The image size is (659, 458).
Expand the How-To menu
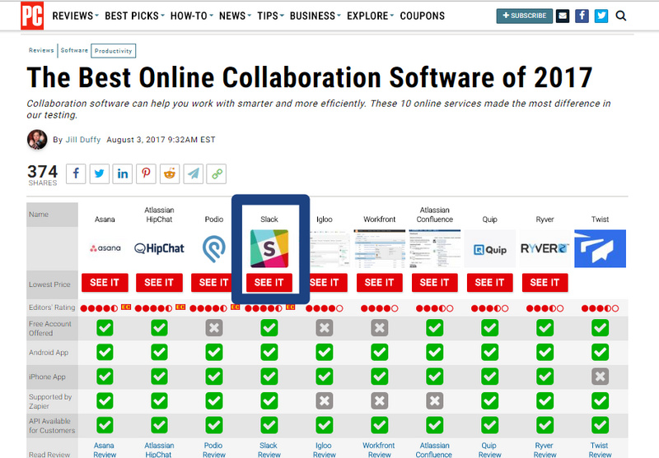pyautogui.click(x=191, y=16)
